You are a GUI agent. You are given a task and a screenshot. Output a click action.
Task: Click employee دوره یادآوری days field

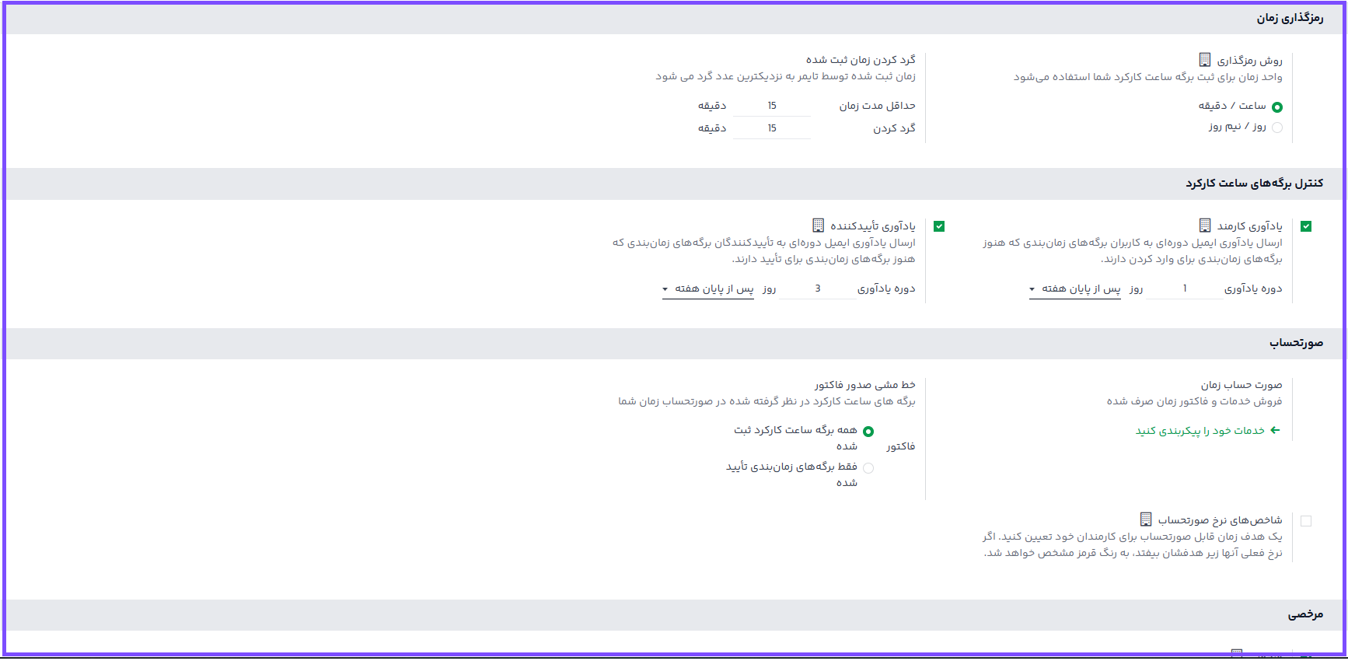1184,289
